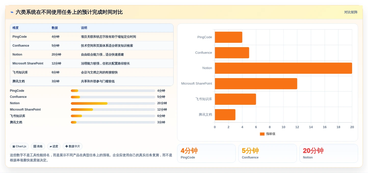Click the Microsoft SharePoint progress bar
Screen dimensions: 368x173
click(113, 110)
